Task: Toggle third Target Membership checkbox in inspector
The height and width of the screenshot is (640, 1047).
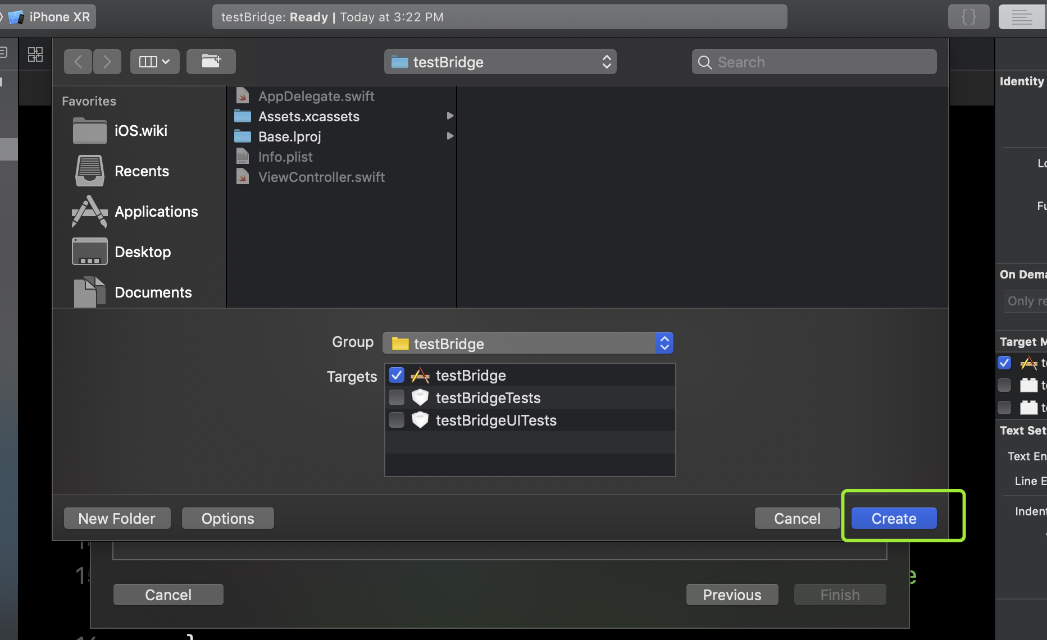Action: coord(1004,408)
